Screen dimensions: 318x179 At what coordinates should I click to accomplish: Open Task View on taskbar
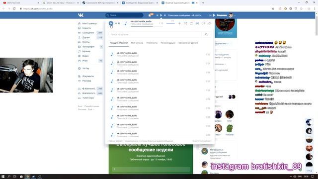coord(15,177)
